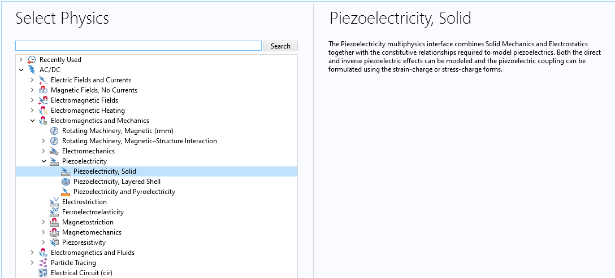615x278 pixels.
Task: Expand the Piezoresistivity node
Action: pos(44,242)
